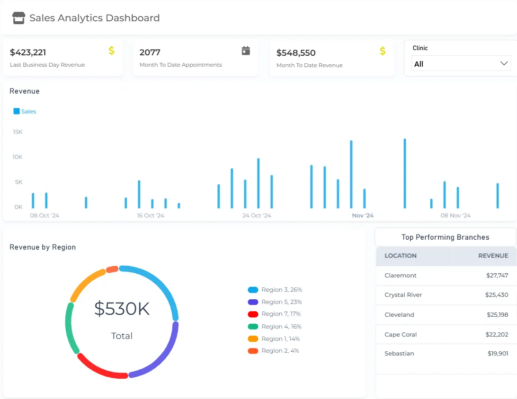Click the Sebastian branch row
Image resolution: width=517 pixels, height=399 pixels.
[446, 354]
